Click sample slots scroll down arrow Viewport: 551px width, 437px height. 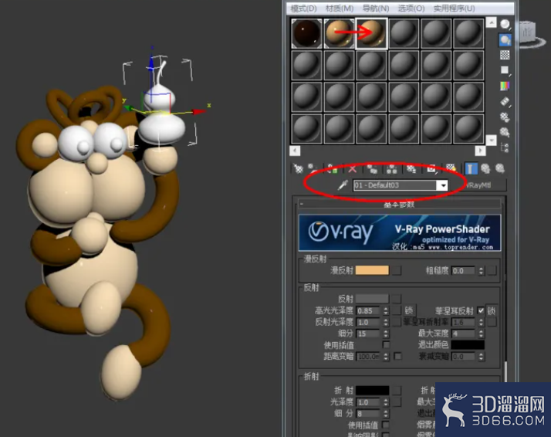pos(491,140)
